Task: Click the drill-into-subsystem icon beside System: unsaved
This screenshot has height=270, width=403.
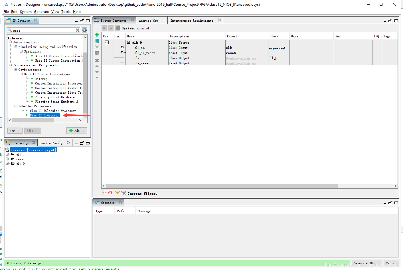Action: click(118, 28)
